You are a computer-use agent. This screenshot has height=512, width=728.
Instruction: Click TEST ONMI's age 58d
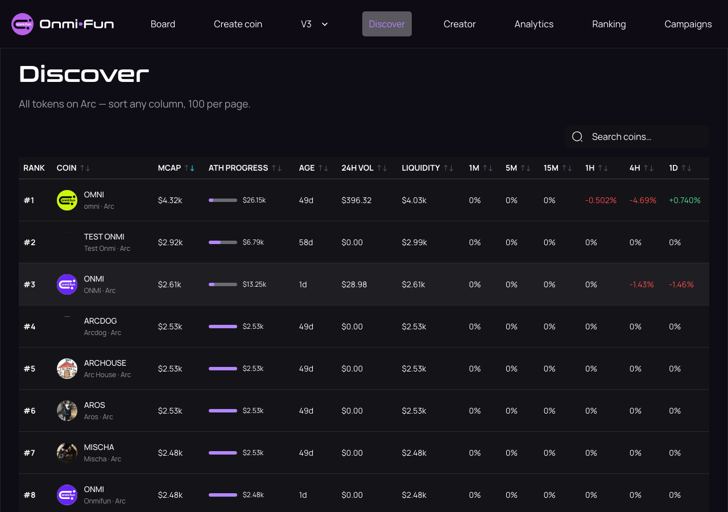(306, 242)
